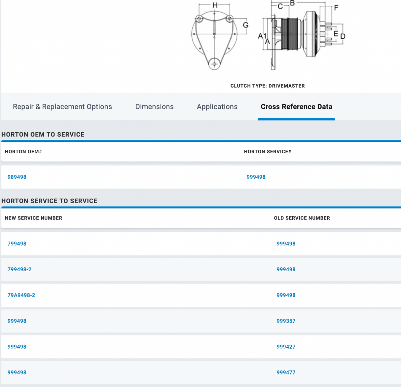
Task: Open the Repair & Replacement Options tab
Action: 62,107
